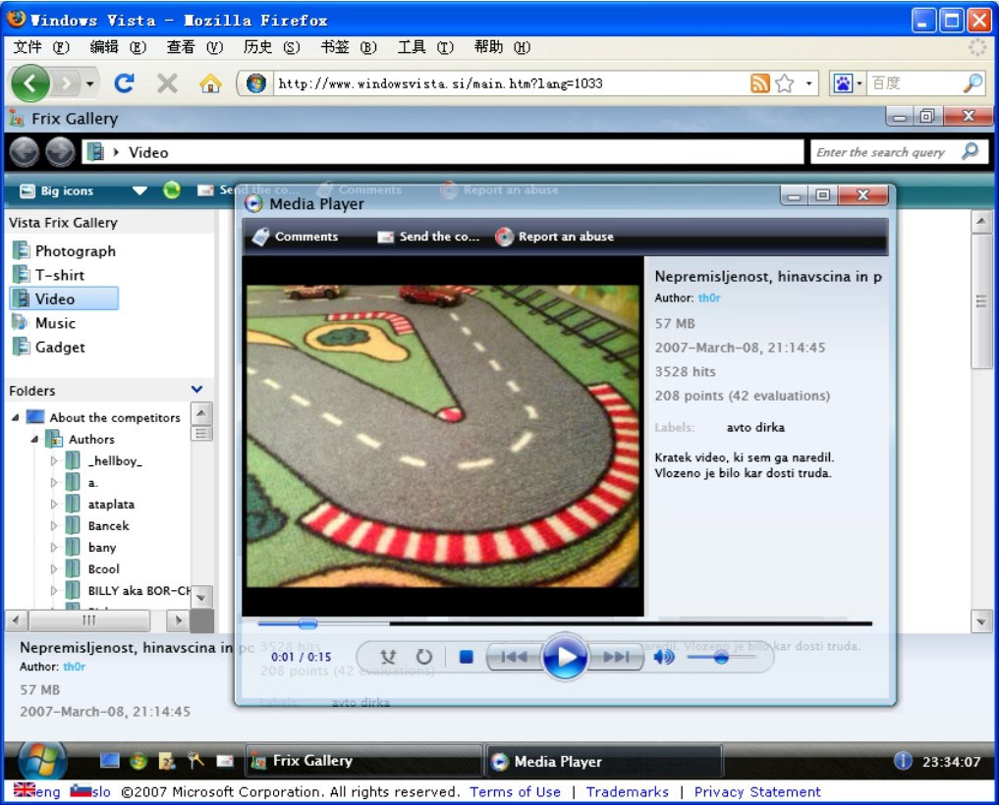Click the volume slider knob
Screen dimensions: 999x805
[x=721, y=657]
